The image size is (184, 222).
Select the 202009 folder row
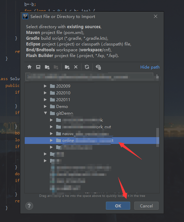click(92, 86)
